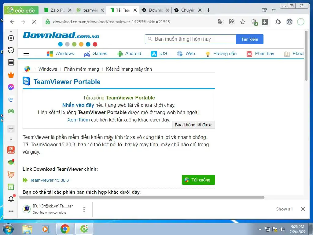Open the Phim hay menu
The height and width of the screenshot is (235, 313).
coord(260,54)
